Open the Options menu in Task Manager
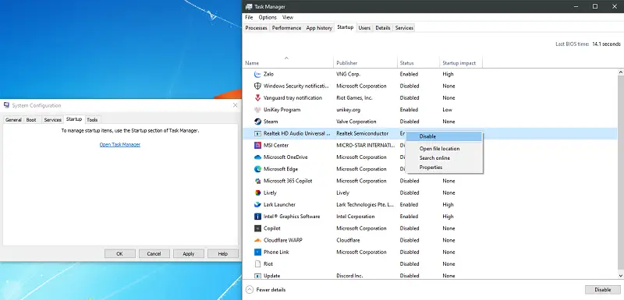The image size is (624, 300). 268,17
